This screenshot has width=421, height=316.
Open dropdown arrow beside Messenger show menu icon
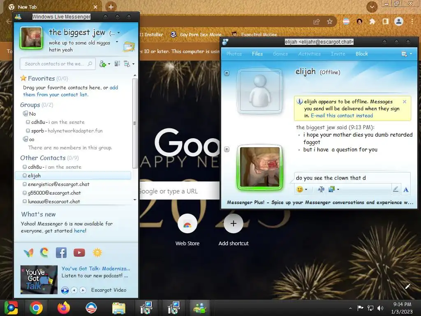134,64
